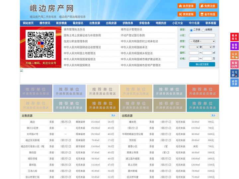This screenshot has height=179, width=239.
Task: Click the purple 客服微信 sidebar icon
Action: (x=234, y=46)
